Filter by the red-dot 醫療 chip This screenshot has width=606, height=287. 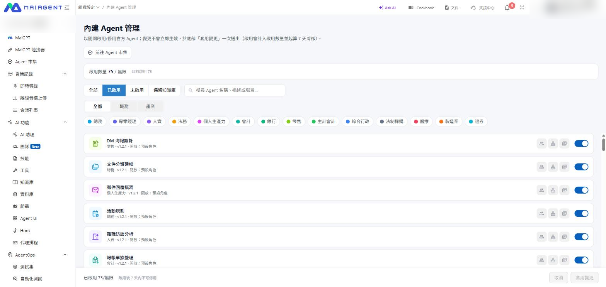(x=421, y=122)
